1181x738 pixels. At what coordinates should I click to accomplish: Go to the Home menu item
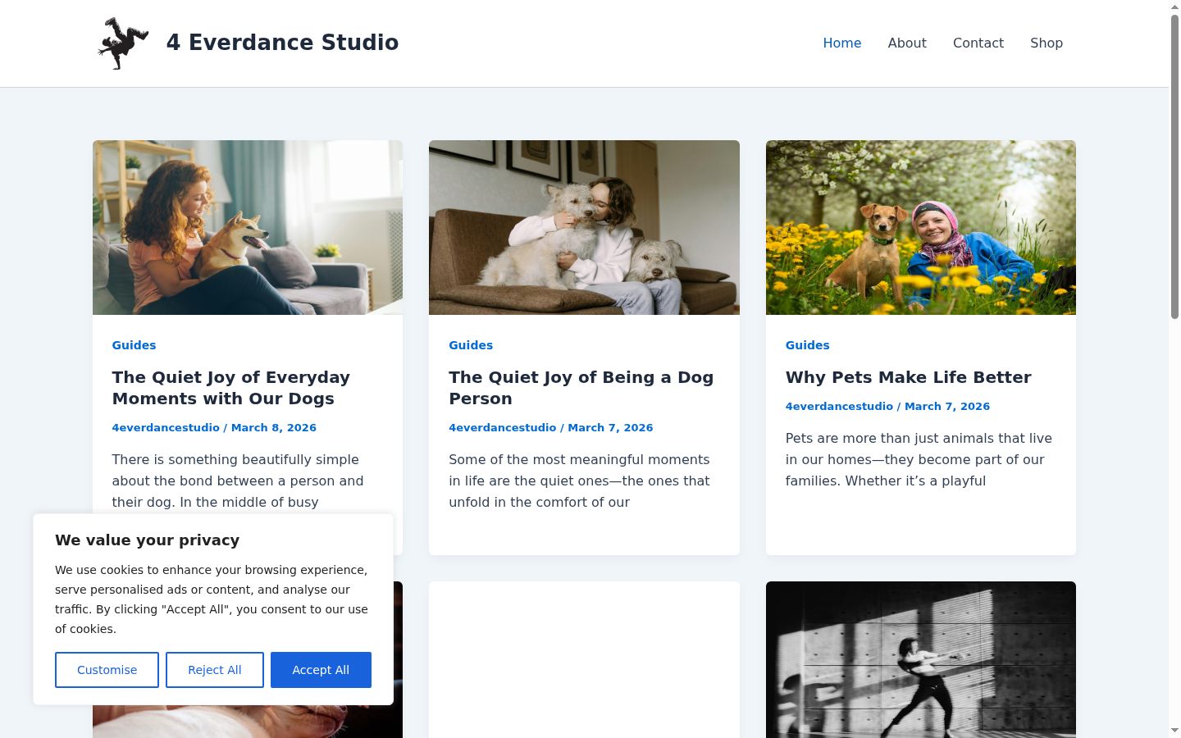pyautogui.click(x=842, y=43)
